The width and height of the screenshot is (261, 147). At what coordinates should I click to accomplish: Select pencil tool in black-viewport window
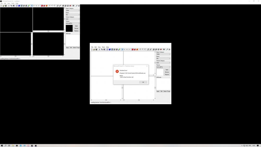[x=76, y=6]
